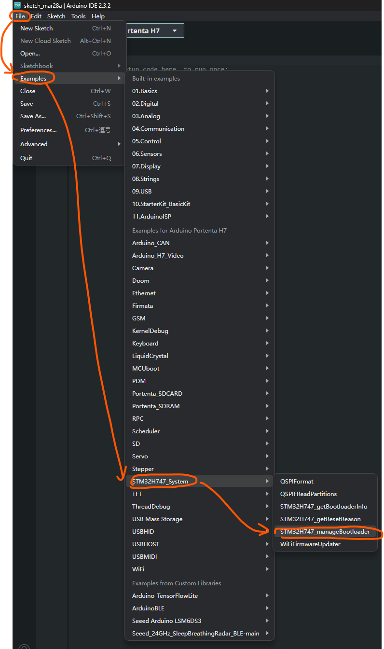The width and height of the screenshot is (384, 649).
Task: Click the Help menu
Action: coord(98,16)
